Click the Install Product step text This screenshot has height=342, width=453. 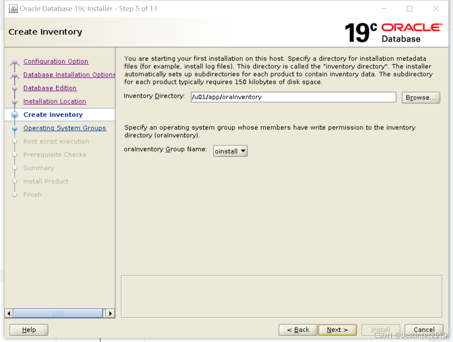point(46,181)
